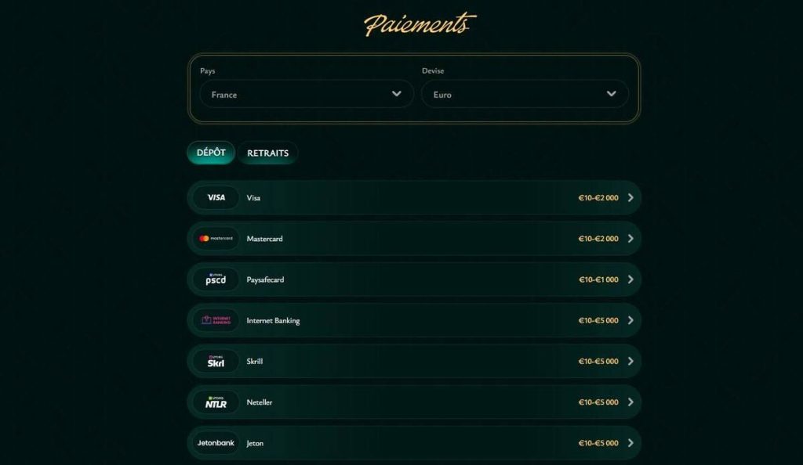This screenshot has height=465, width=803.
Task: Click the Jetonbank logo icon
Action: pyautogui.click(x=216, y=443)
